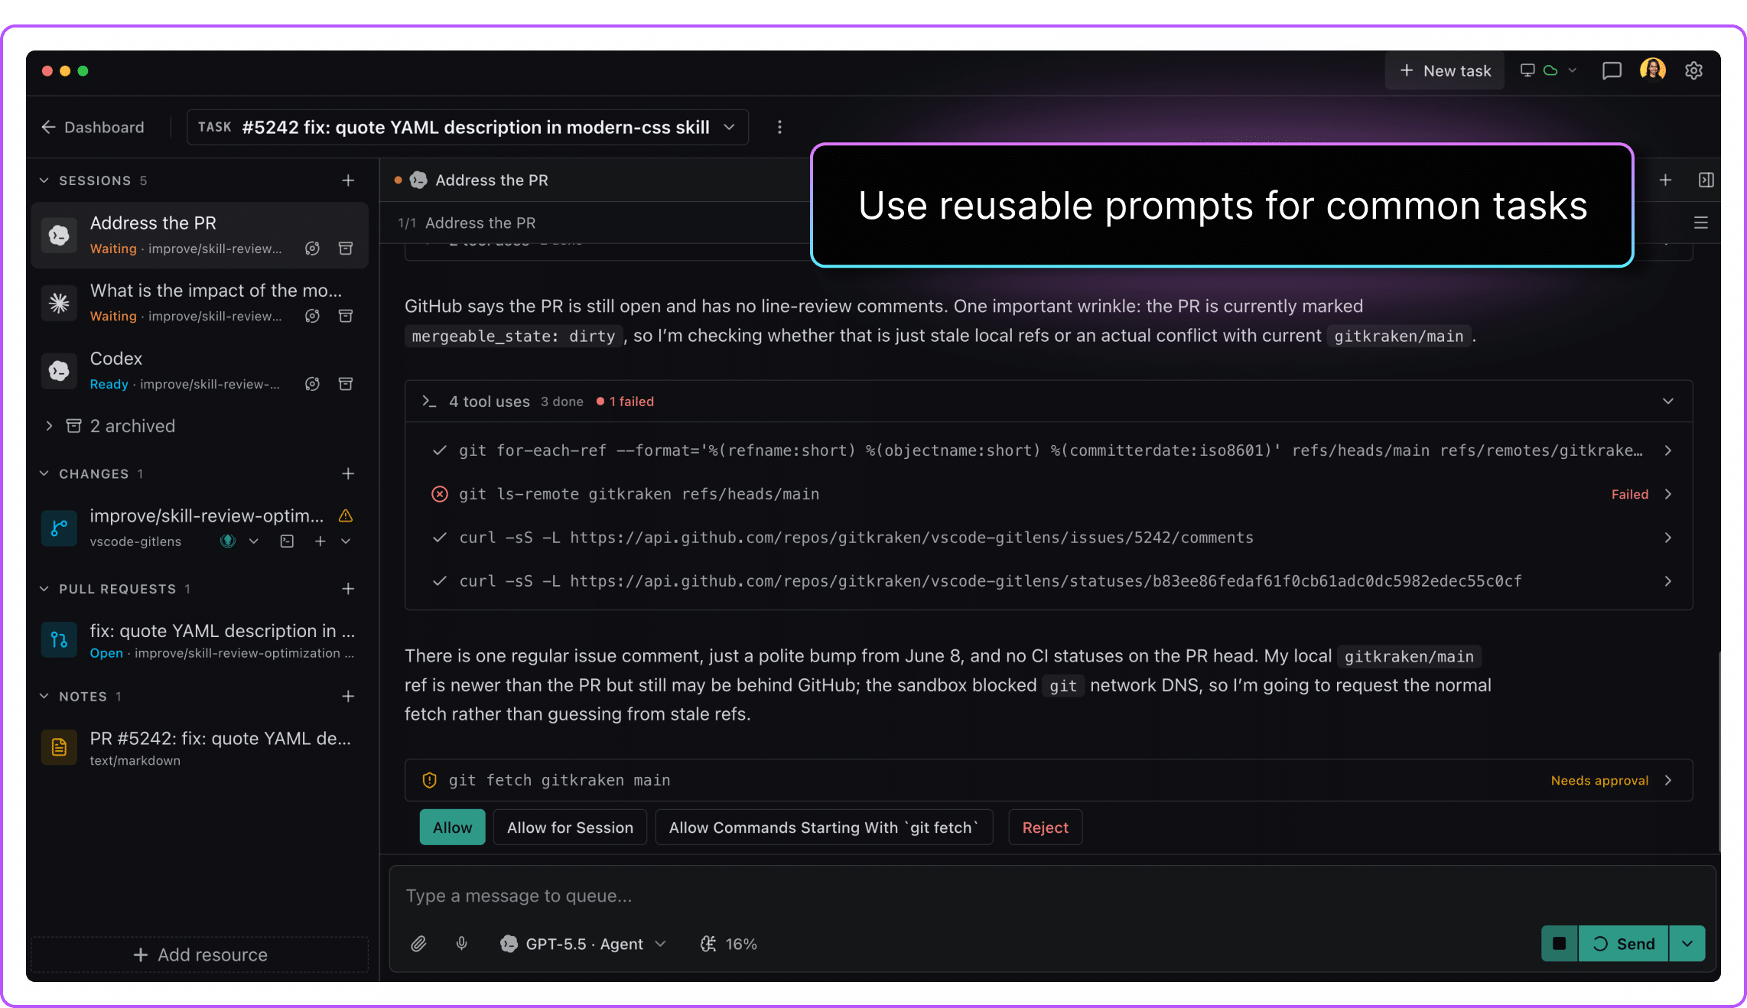Click the Allow button

tap(452, 828)
